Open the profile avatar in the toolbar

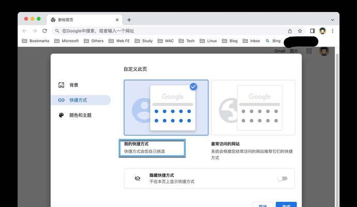click(x=322, y=31)
